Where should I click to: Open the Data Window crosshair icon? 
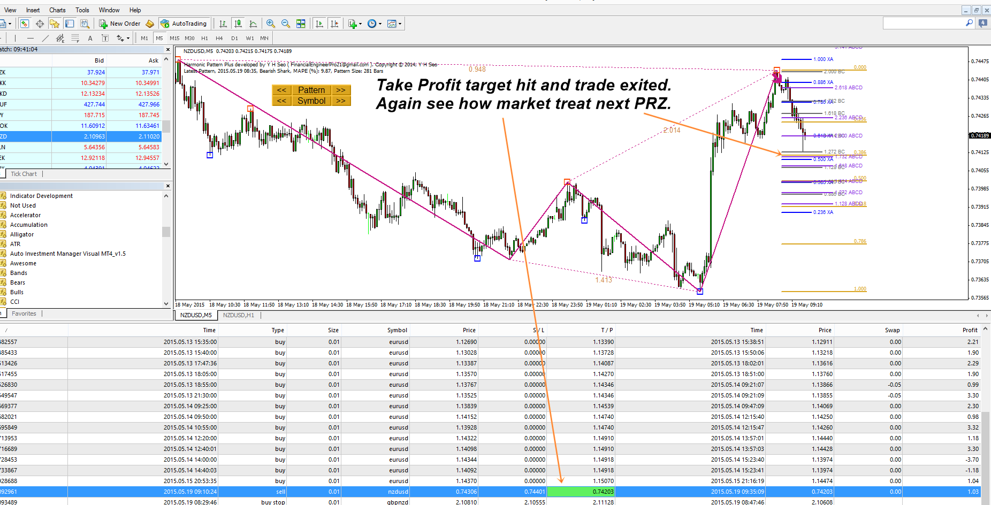point(40,24)
